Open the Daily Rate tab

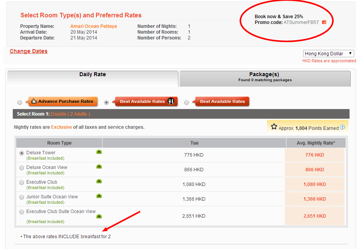pos(93,75)
